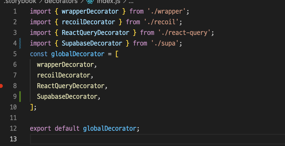Click the './react-query' import path string

coord(184,33)
